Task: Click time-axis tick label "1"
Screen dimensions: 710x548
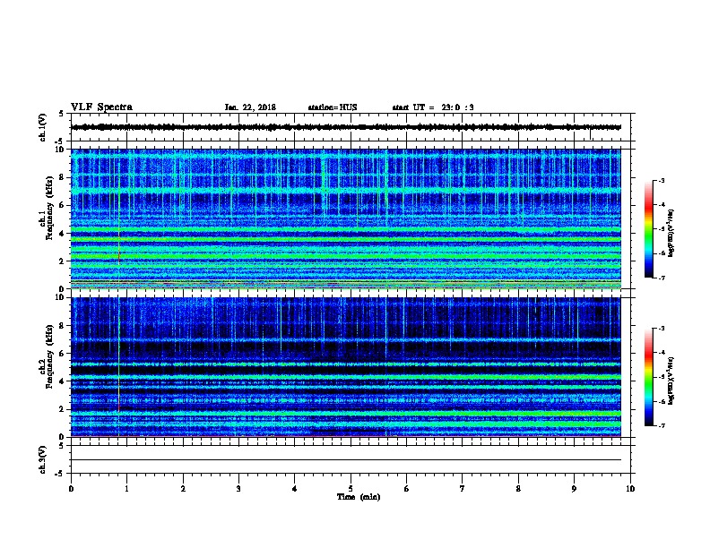Action: [126, 489]
